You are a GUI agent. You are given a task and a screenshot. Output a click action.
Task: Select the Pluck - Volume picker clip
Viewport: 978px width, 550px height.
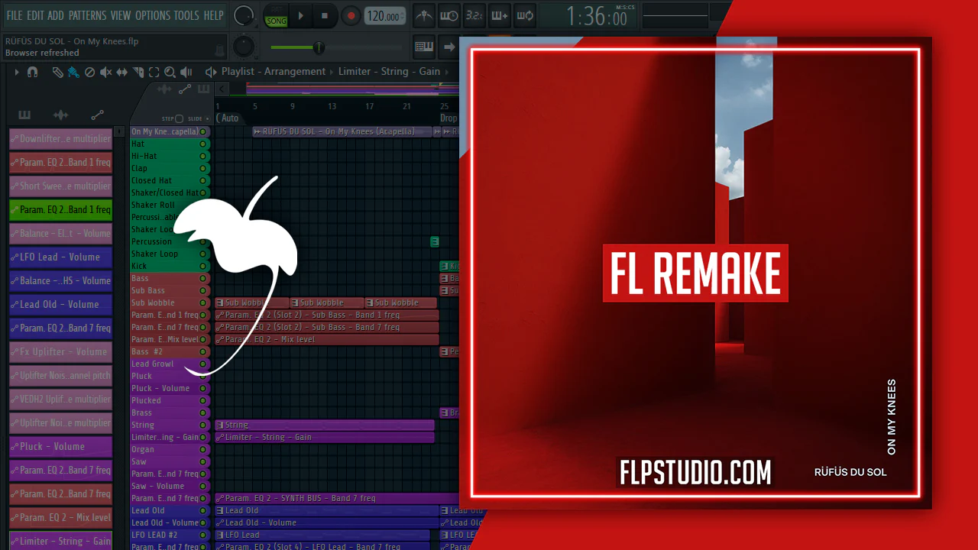point(60,446)
